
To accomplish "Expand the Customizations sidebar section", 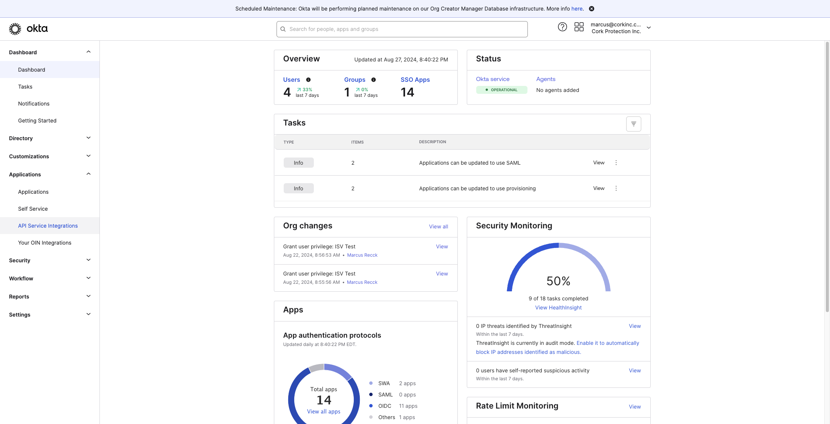I will (x=89, y=156).
